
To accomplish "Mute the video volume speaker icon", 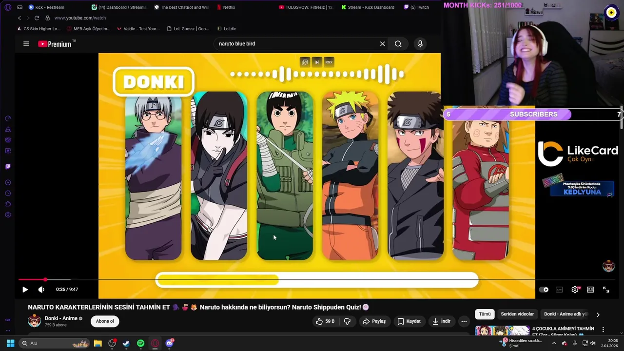I will point(41,290).
